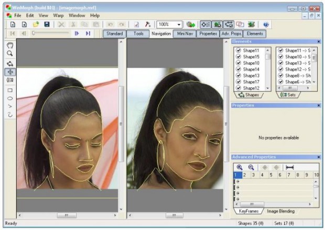This screenshot has width=325, height=230.
Task: Toggle the Adv. Props button
Action: [x=231, y=33]
